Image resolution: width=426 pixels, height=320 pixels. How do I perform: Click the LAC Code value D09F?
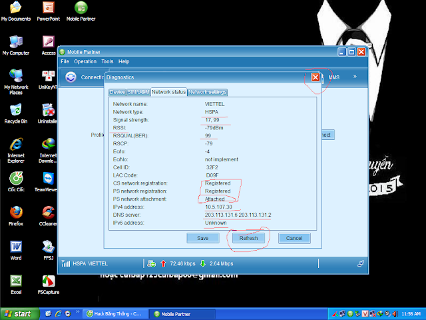[x=212, y=175]
